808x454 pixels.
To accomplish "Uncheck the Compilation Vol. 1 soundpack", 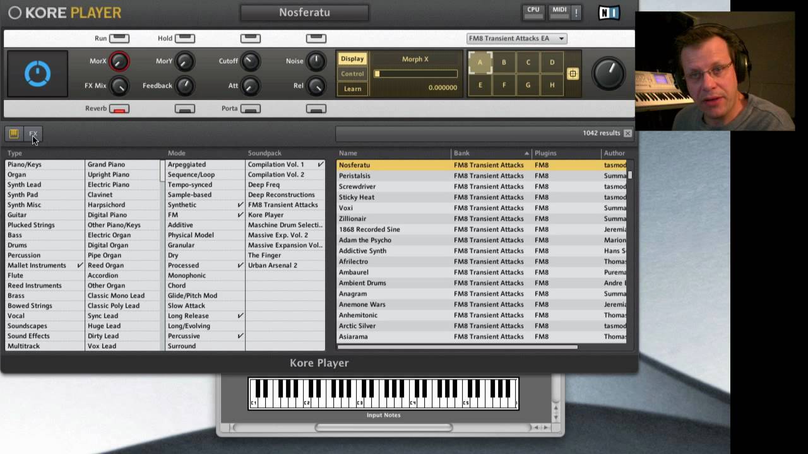I will [285, 165].
